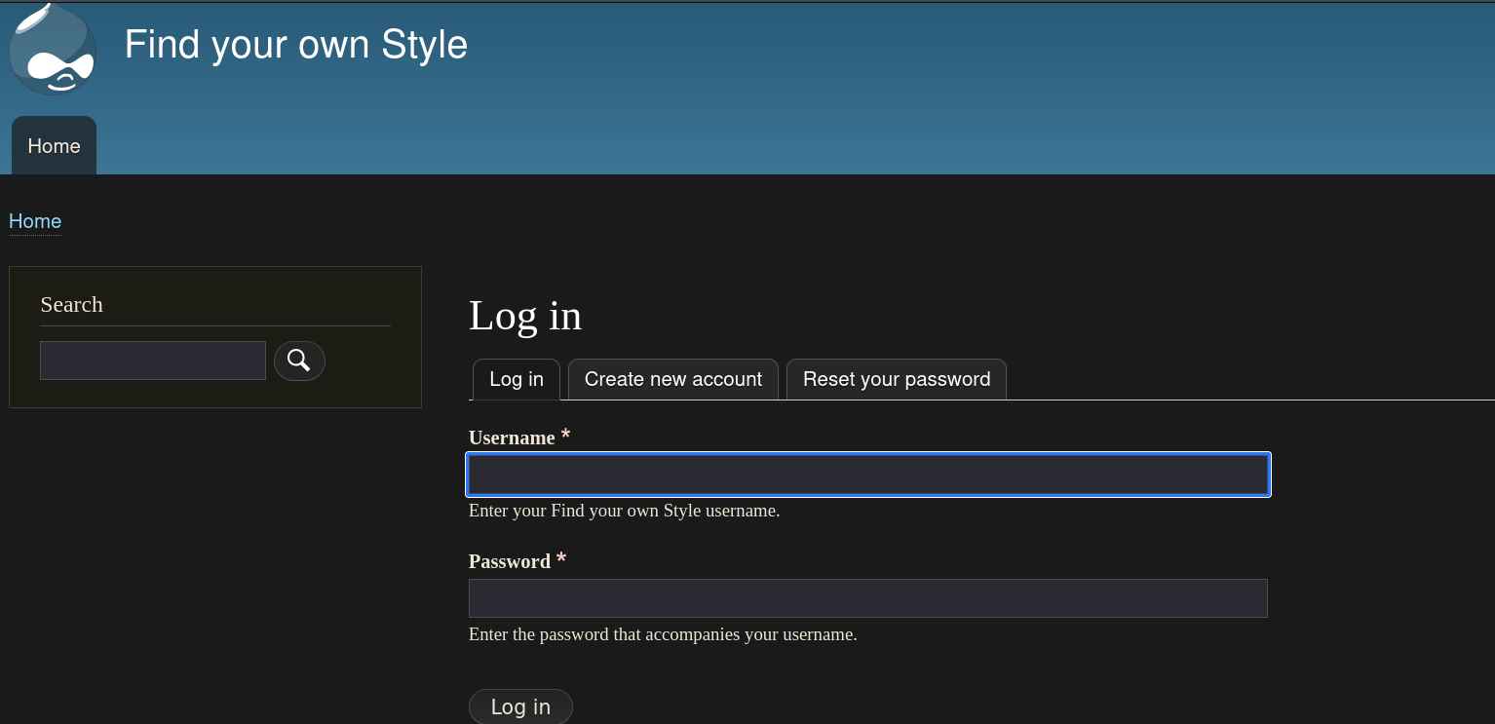The image size is (1495, 724).
Task: Click the password hint text
Action: coord(663,634)
